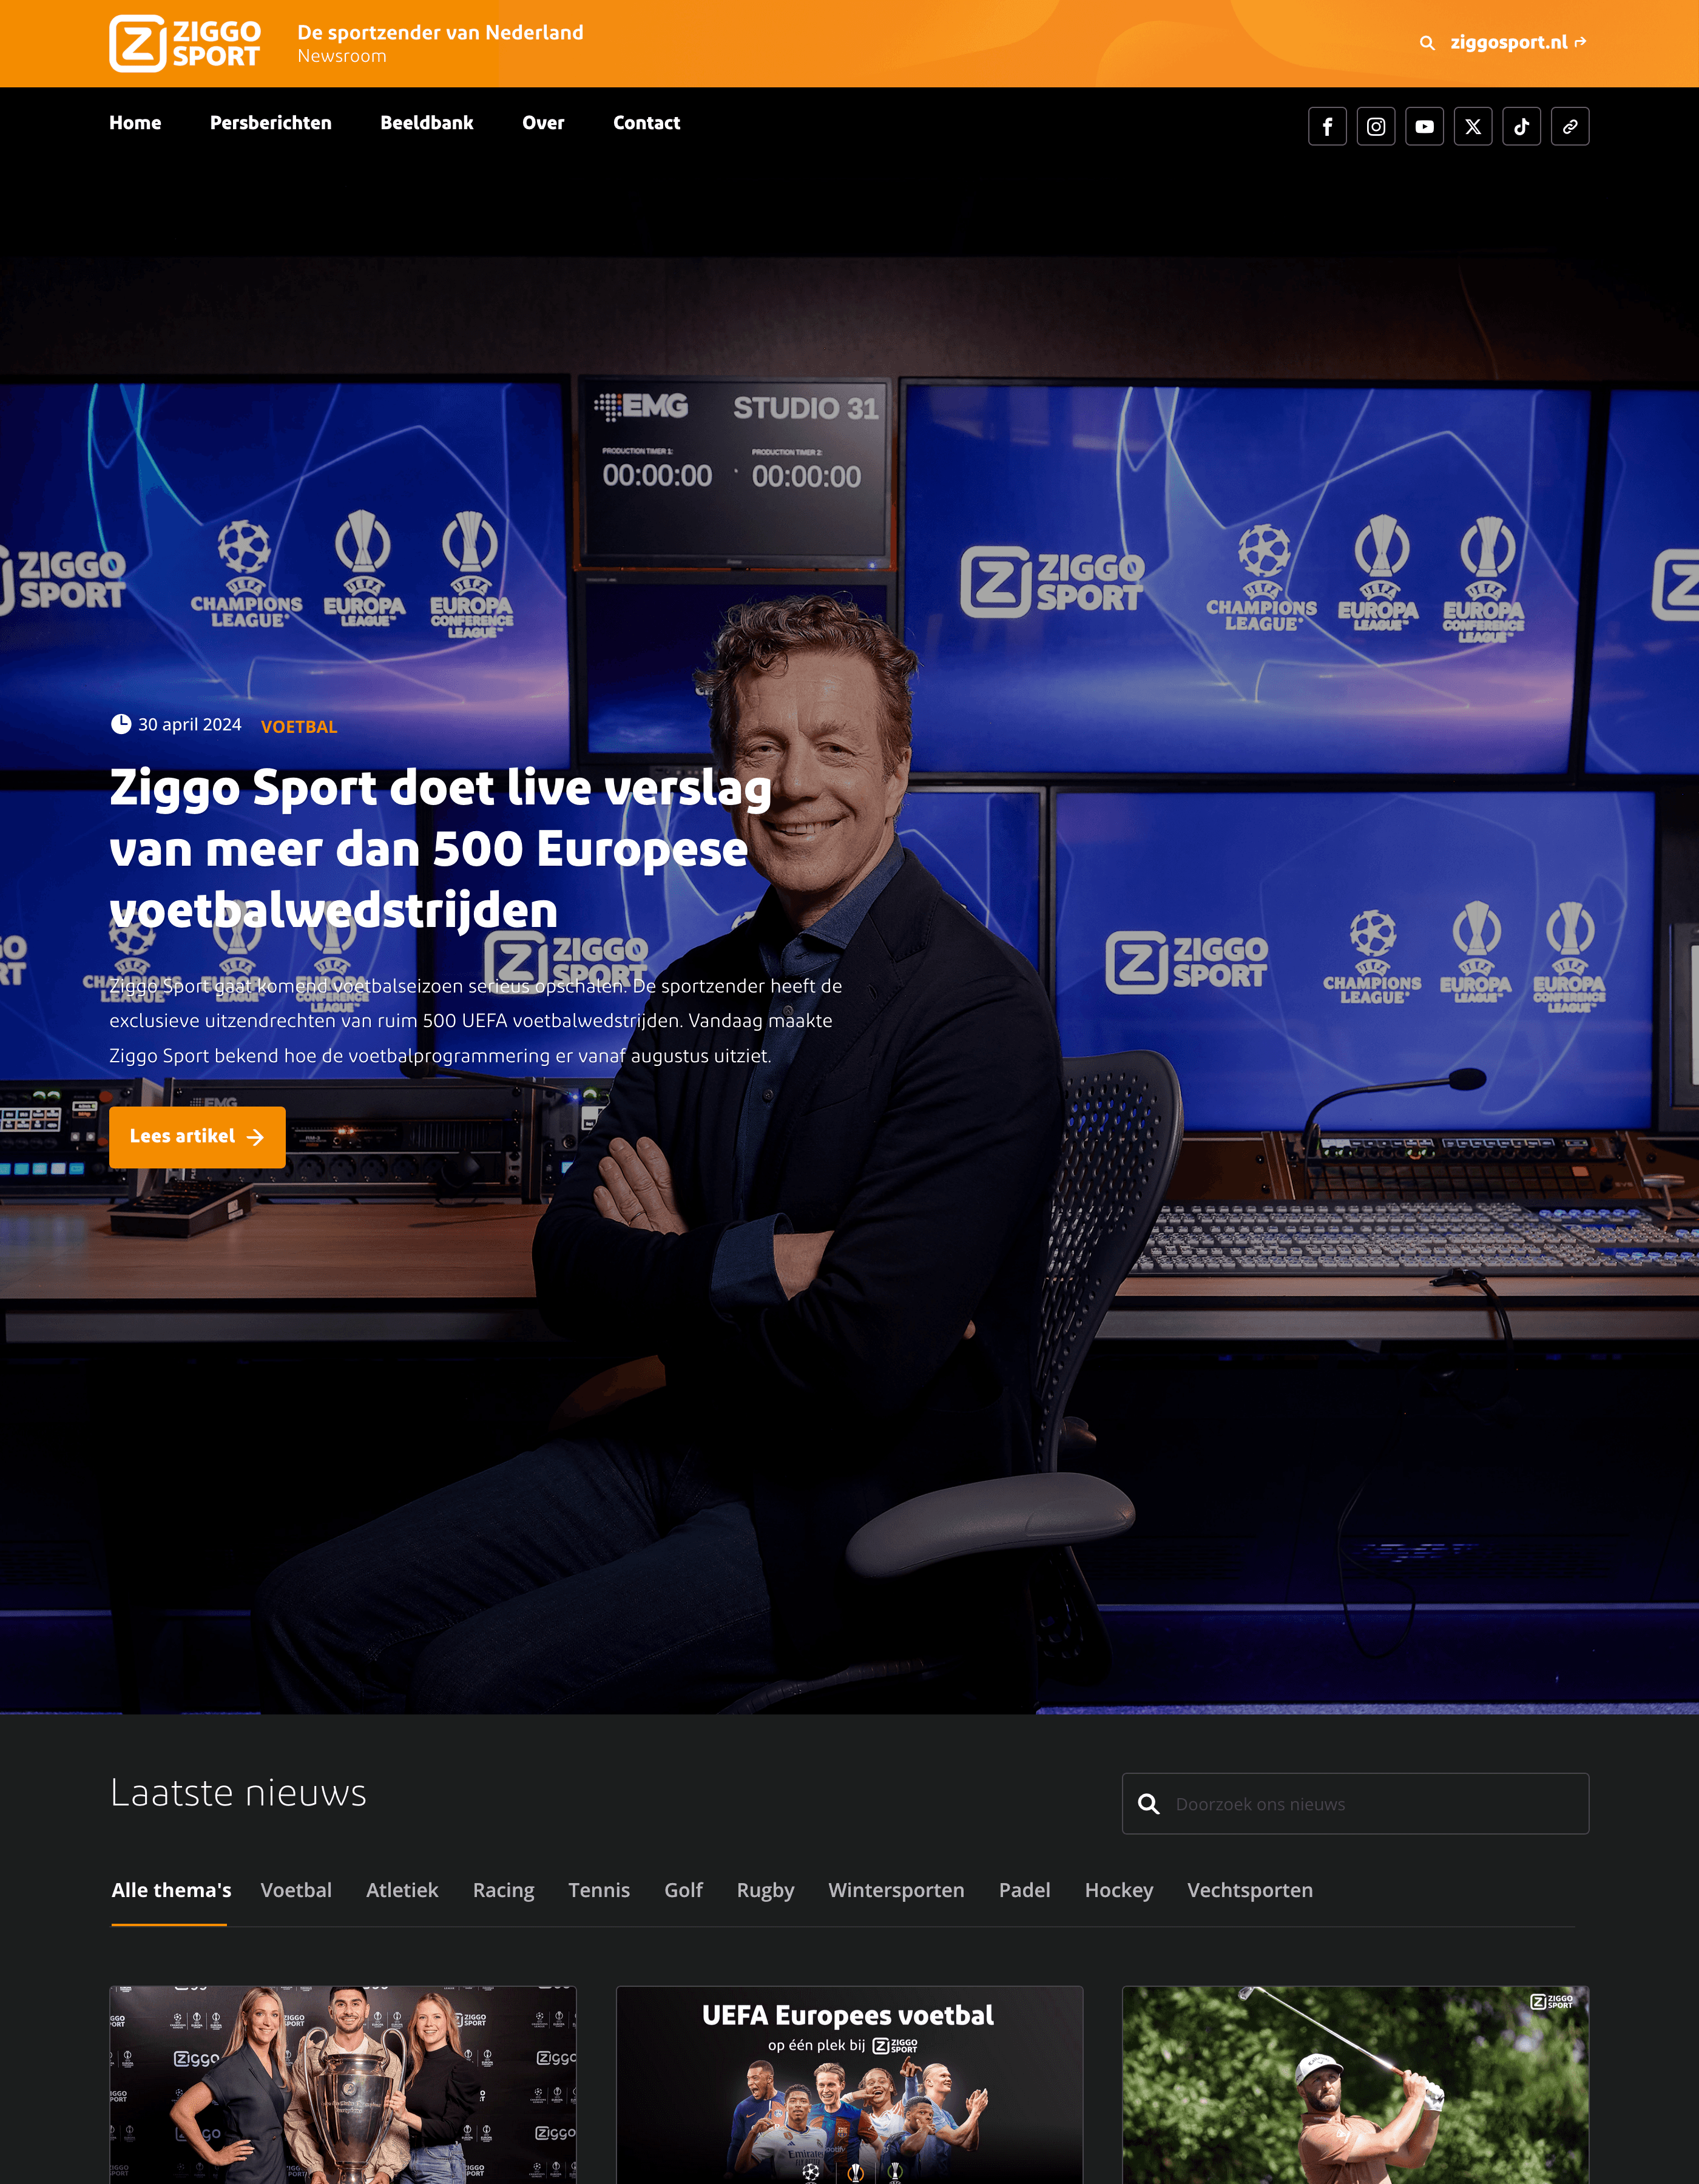The image size is (1699, 2184).
Task: Open the Instagram social icon
Action: point(1376,127)
